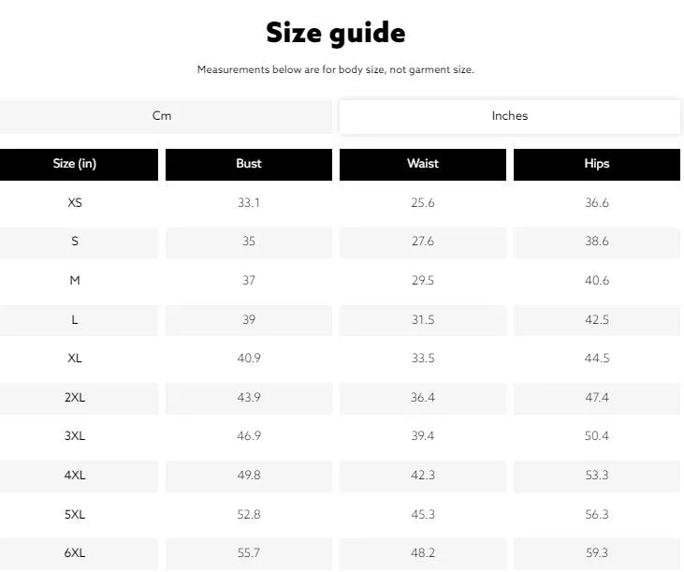The height and width of the screenshot is (572, 684).
Task: Select the L size row label
Action: (x=75, y=319)
